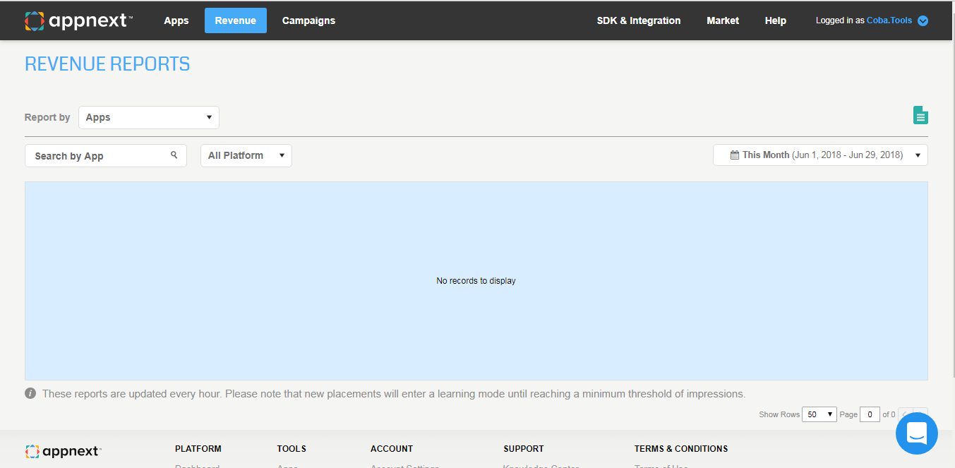Viewport: 955px width, 468px height.
Task: Click the appnext logo in header
Action: click(x=78, y=20)
